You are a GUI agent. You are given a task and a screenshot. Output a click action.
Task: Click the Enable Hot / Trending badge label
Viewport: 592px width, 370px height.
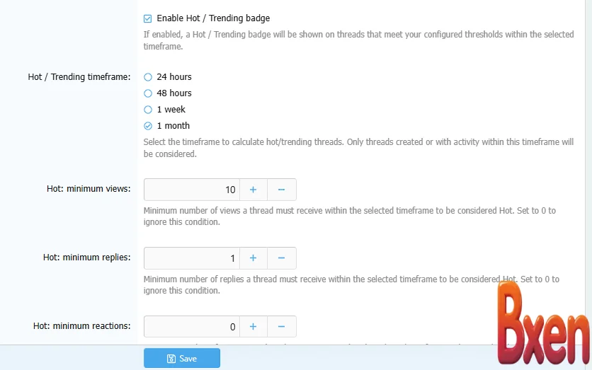click(x=213, y=18)
